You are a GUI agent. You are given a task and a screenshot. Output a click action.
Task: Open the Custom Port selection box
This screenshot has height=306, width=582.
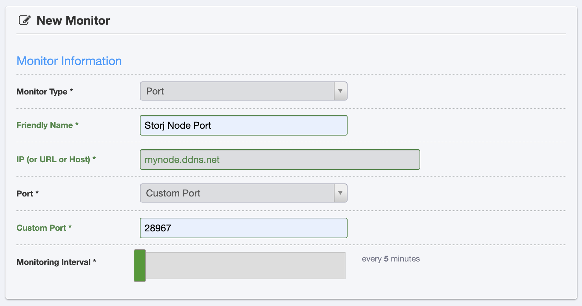point(244,193)
